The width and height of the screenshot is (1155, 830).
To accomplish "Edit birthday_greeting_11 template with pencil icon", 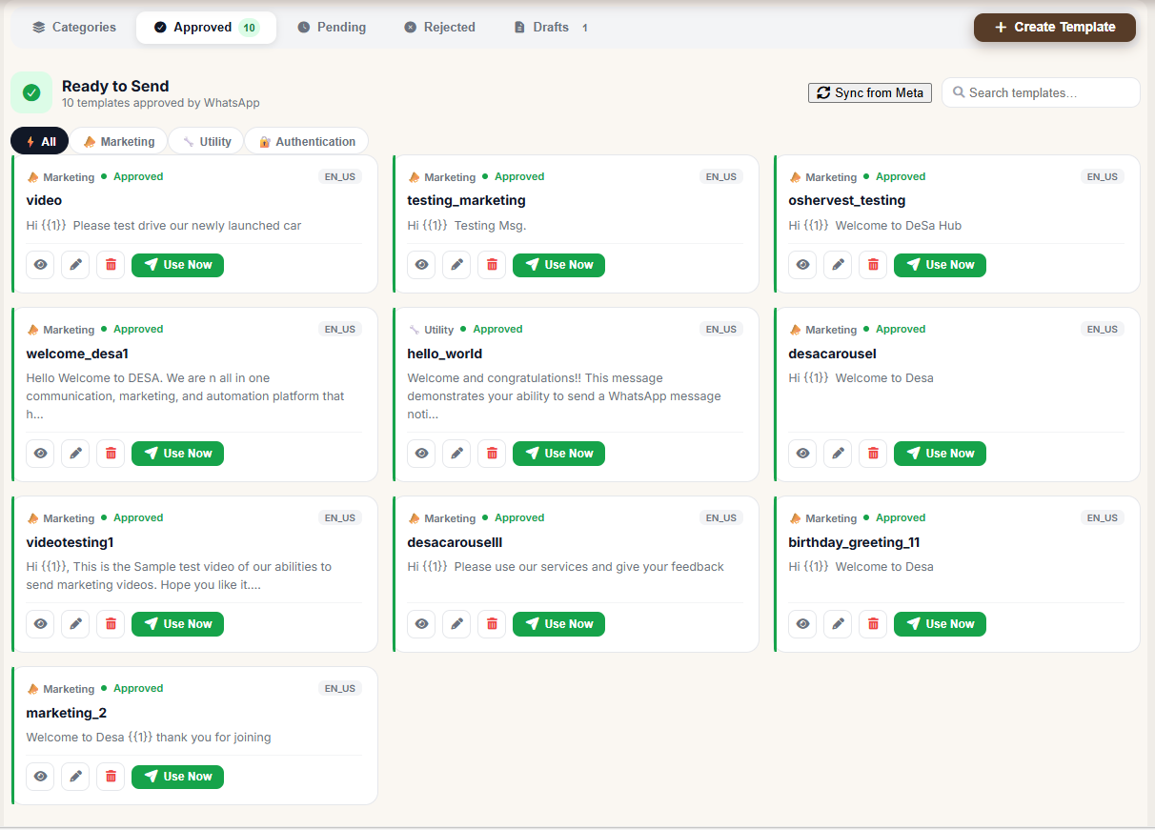I will point(838,624).
